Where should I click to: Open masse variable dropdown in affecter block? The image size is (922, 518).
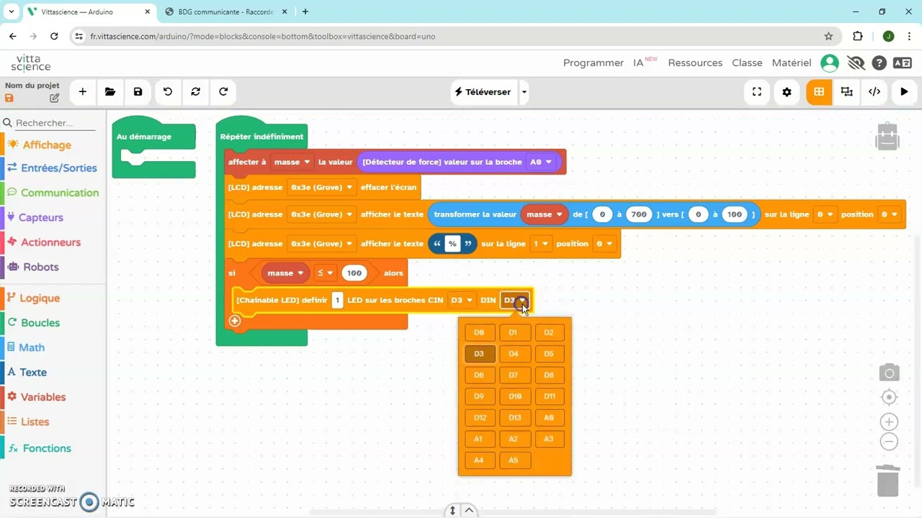(x=292, y=162)
